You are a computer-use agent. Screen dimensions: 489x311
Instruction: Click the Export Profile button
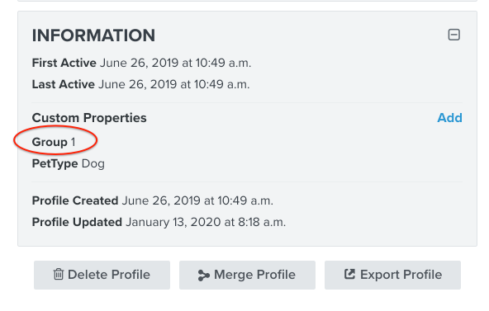392,275
